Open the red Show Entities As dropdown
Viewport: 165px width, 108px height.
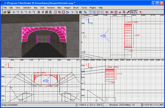[x=141, y=12]
